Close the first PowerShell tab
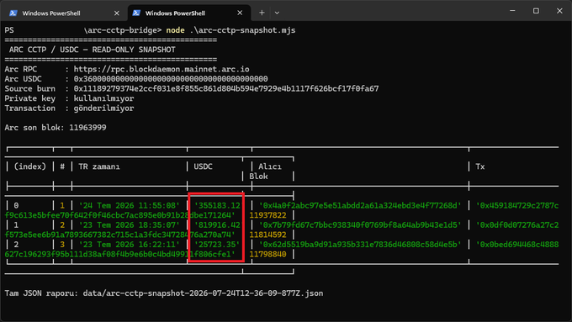This screenshot has height=322, width=572. (x=117, y=13)
